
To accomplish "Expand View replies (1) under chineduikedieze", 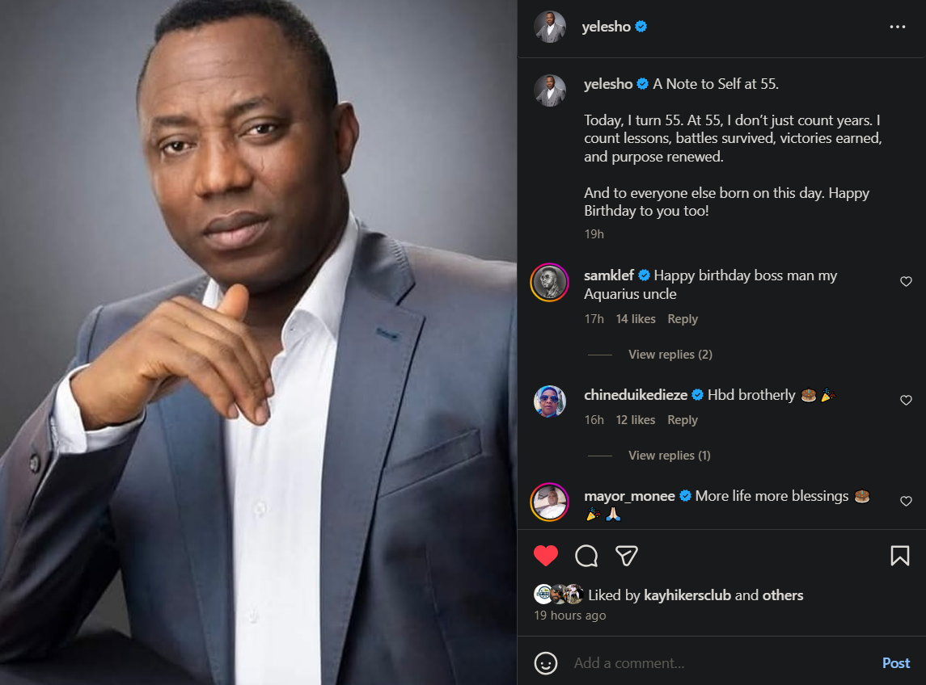I will coord(669,456).
